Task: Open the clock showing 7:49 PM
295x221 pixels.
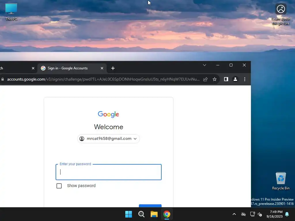Action: [x=275, y=214]
